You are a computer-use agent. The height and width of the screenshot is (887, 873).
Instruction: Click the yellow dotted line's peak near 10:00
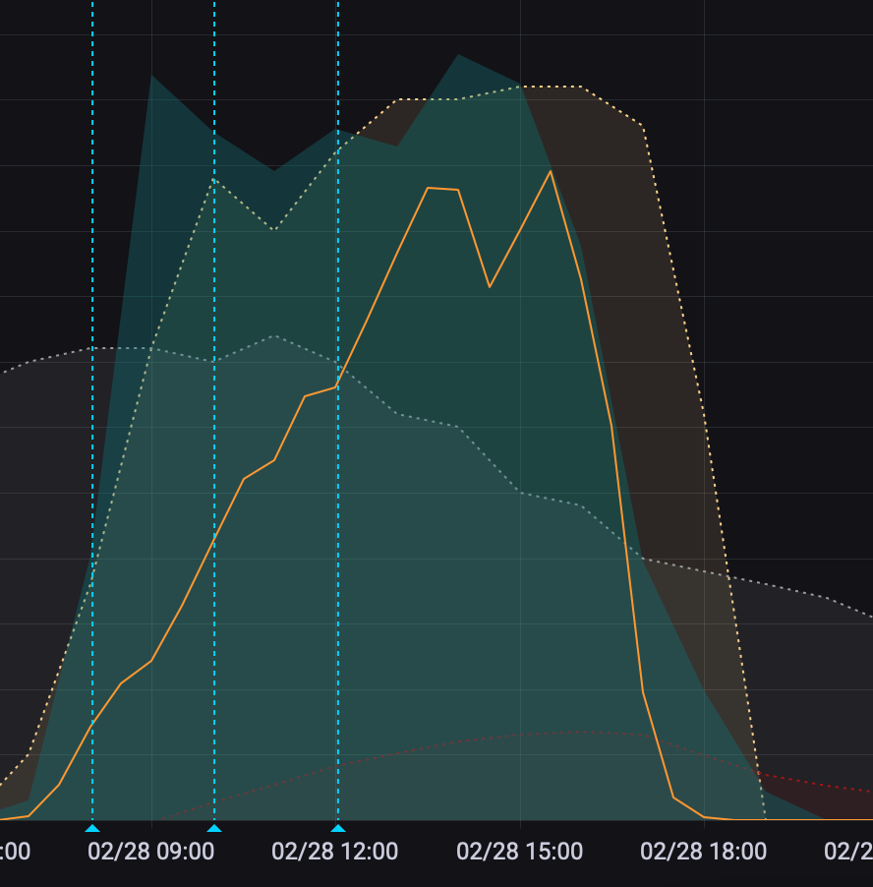tap(213, 179)
